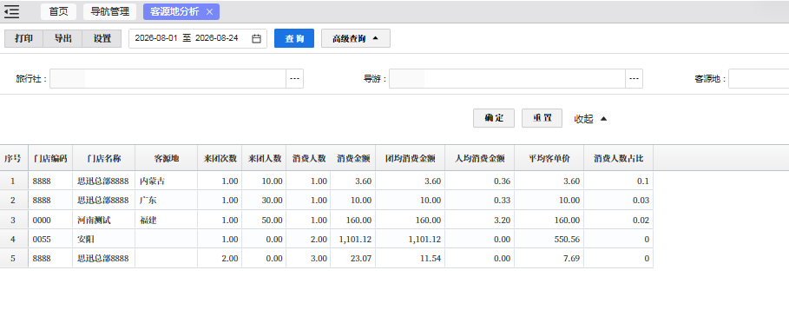Image resolution: width=789 pixels, height=323 pixels.
Task: Select store code 0055 cell
Action: [50, 239]
